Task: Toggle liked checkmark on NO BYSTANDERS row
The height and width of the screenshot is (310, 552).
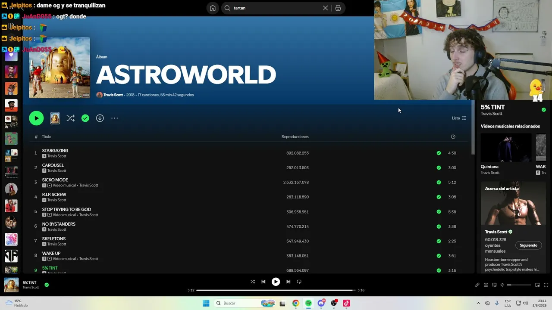Action: tap(439, 226)
